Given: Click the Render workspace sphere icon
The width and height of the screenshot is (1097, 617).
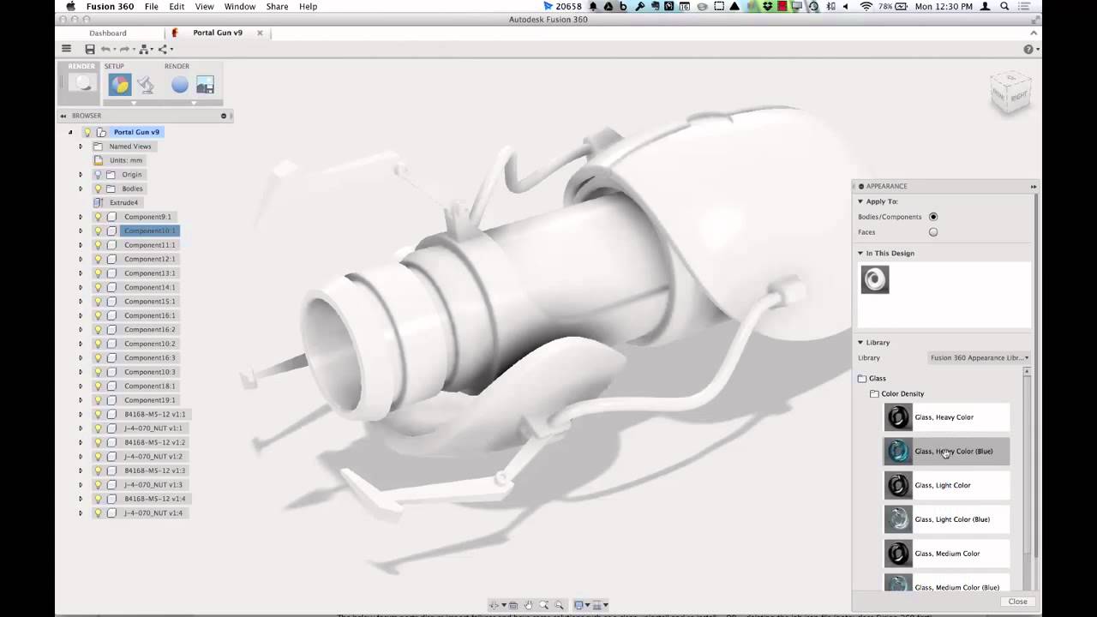Looking at the screenshot, I should pyautogui.click(x=81, y=84).
